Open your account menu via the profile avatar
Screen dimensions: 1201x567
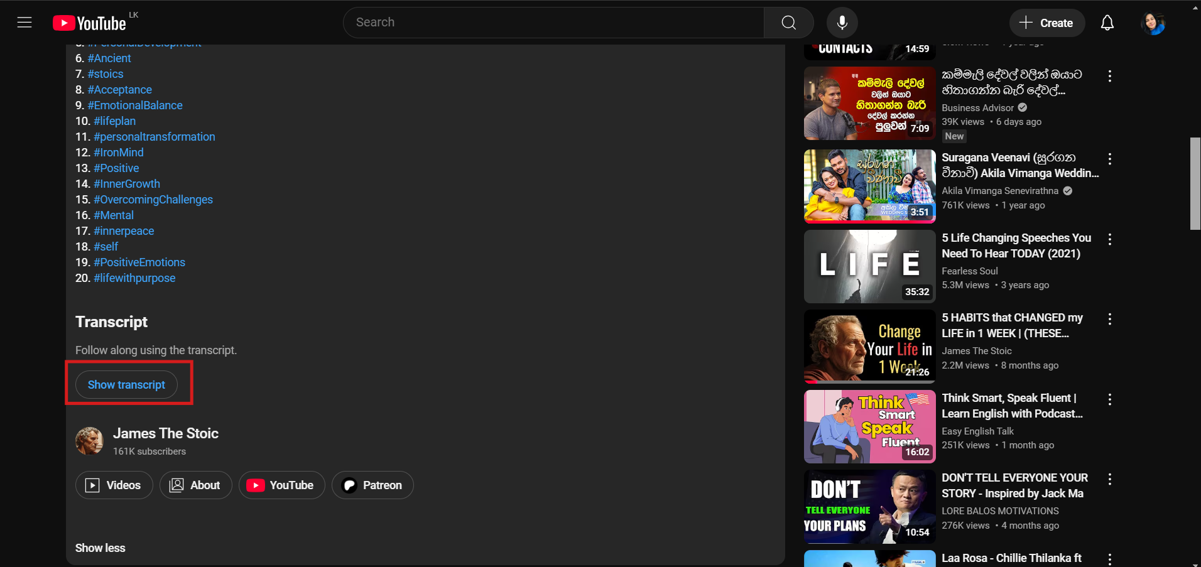pyautogui.click(x=1153, y=23)
